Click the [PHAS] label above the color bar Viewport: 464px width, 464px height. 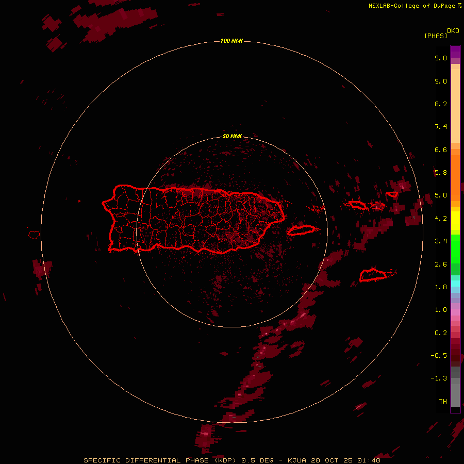pos(436,36)
